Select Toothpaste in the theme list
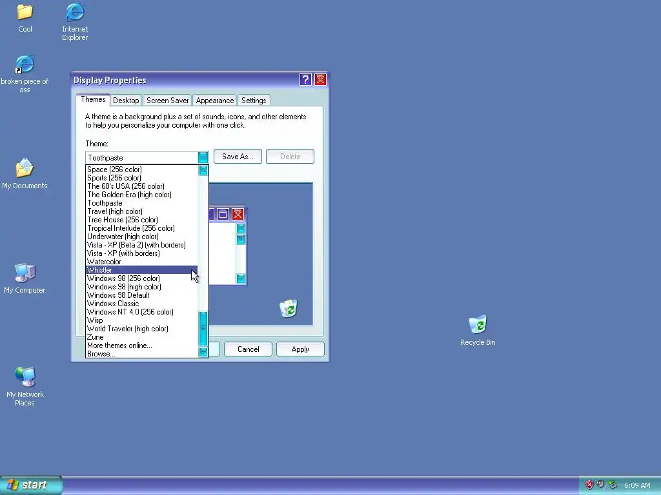The image size is (661, 495). (x=141, y=203)
